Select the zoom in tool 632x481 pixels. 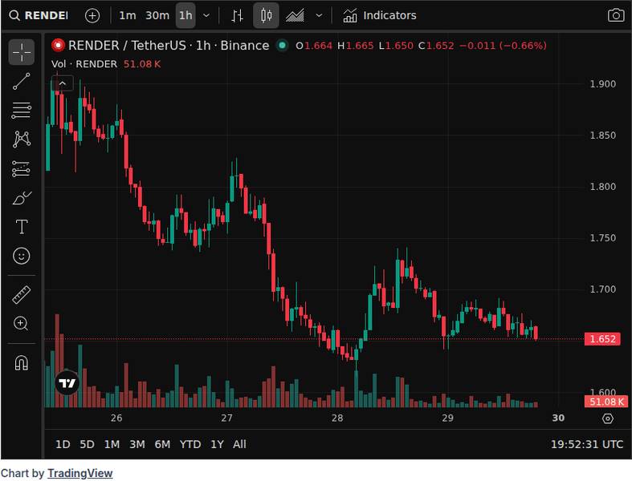pyautogui.click(x=22, y=324)
